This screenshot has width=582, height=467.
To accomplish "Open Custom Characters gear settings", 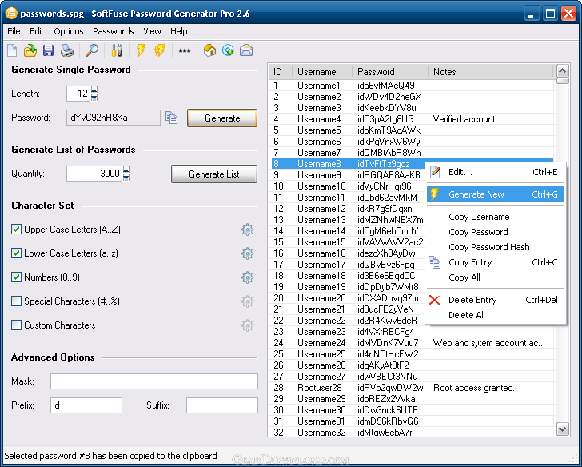I will pos(247,325).
